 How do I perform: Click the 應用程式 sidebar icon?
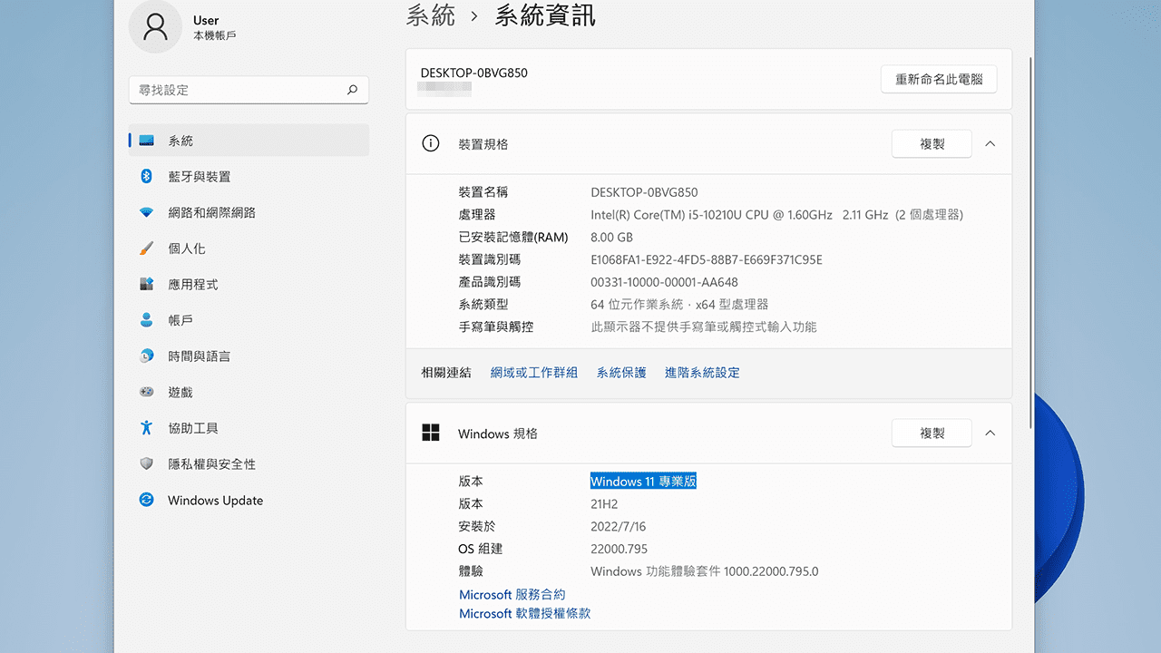pyautogui.click(x=147, y=283)
